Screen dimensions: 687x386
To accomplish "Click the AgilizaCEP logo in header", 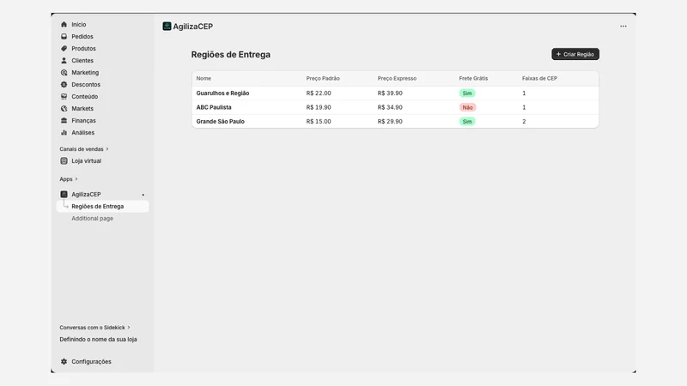I will [167, 27].
